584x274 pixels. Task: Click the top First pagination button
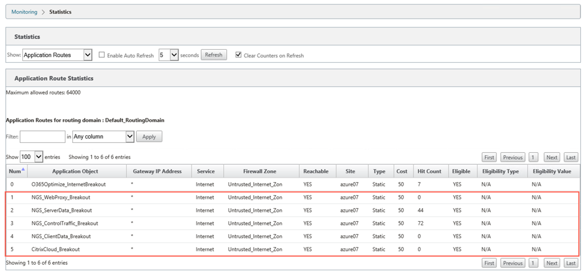489,157
